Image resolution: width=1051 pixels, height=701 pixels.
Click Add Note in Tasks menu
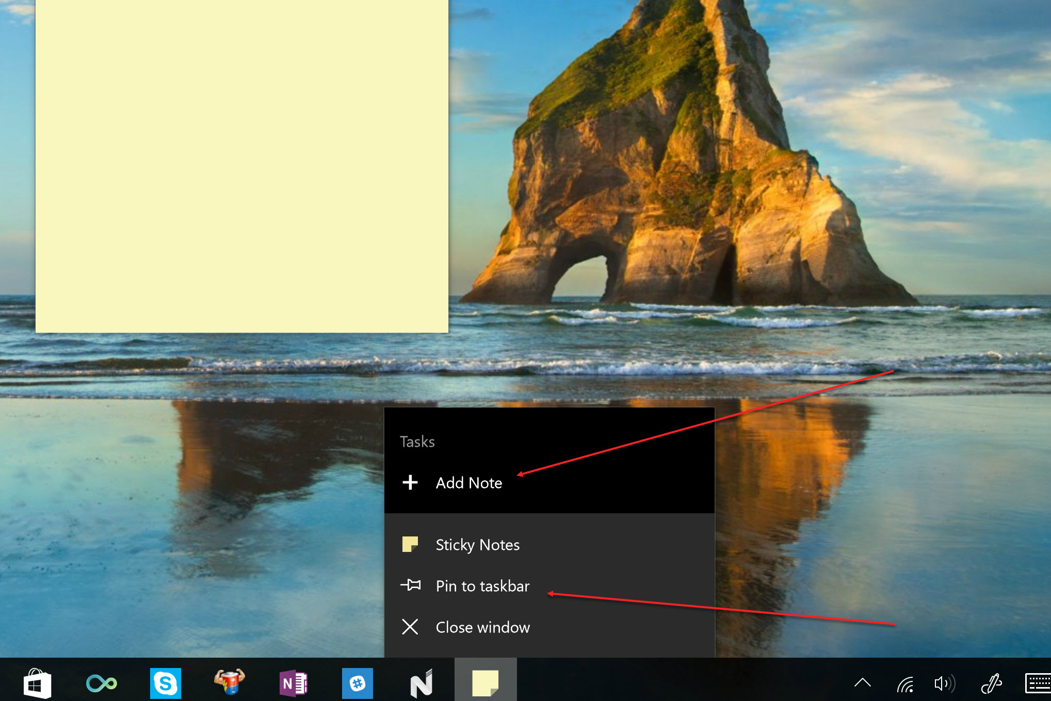468,482
